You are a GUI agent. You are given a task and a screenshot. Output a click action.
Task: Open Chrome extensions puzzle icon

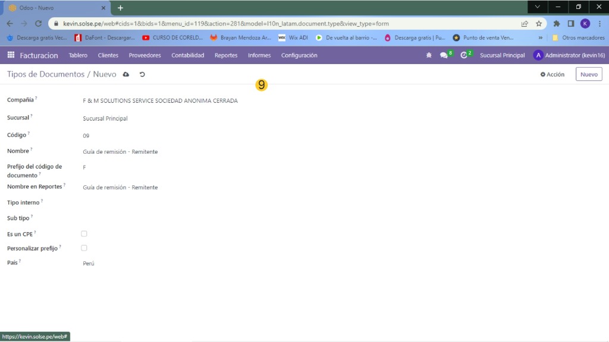click(557, 24)
